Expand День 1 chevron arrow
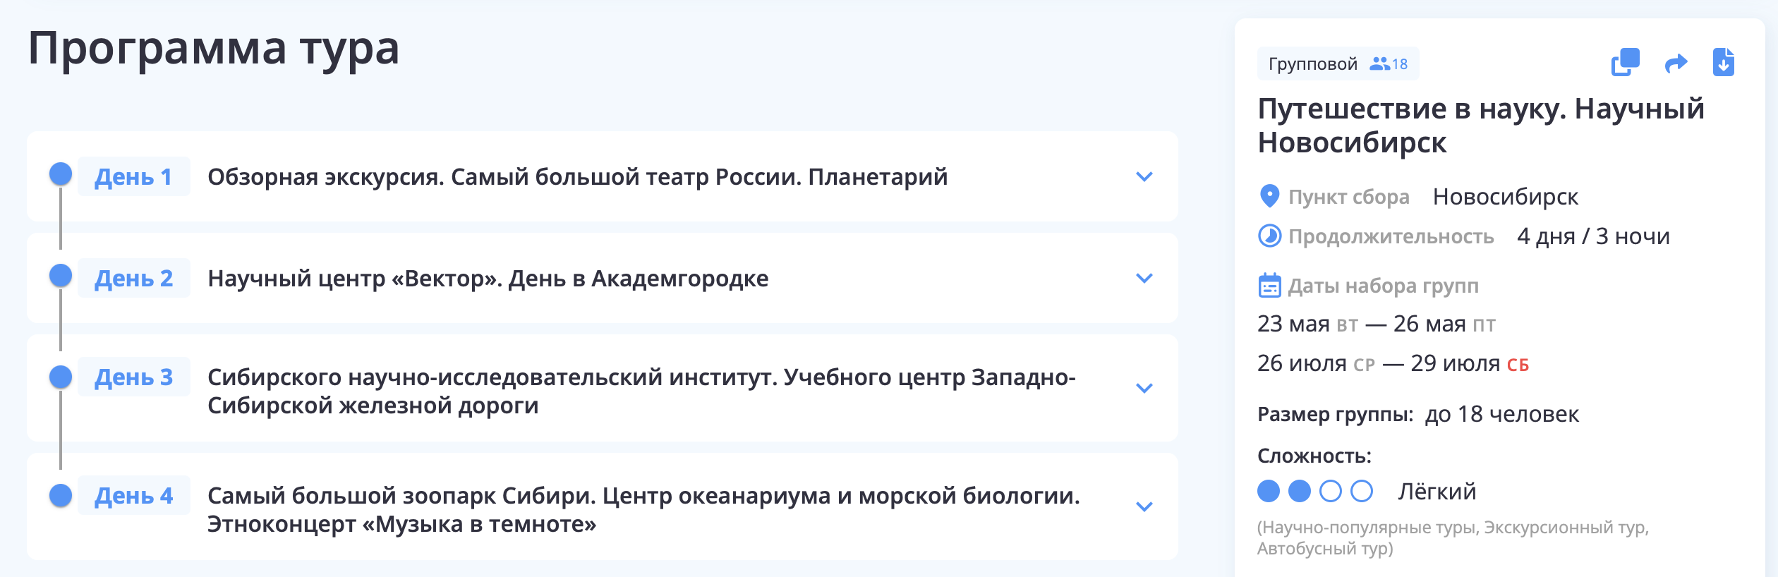Screen dimensions: 1778x577 click(1144, 176)
